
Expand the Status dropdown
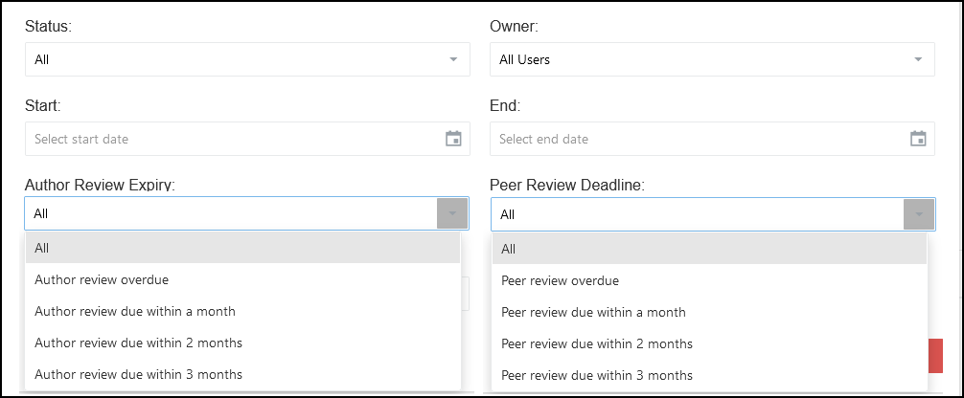(x=247, y=59)
